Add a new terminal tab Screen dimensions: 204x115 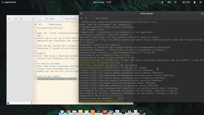point(82,18)
